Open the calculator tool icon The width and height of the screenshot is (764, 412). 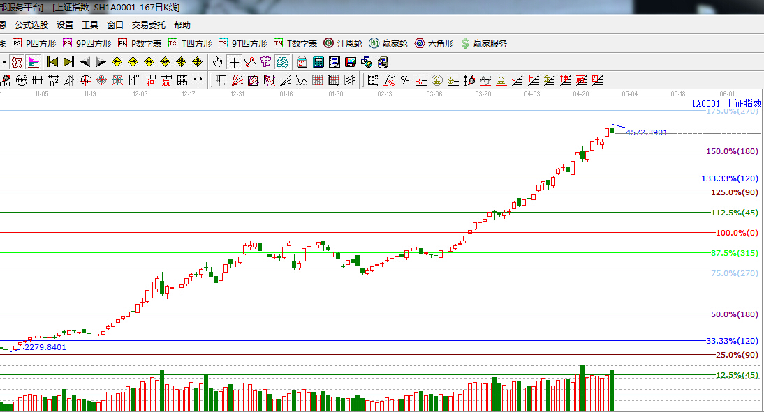point(318,62)
